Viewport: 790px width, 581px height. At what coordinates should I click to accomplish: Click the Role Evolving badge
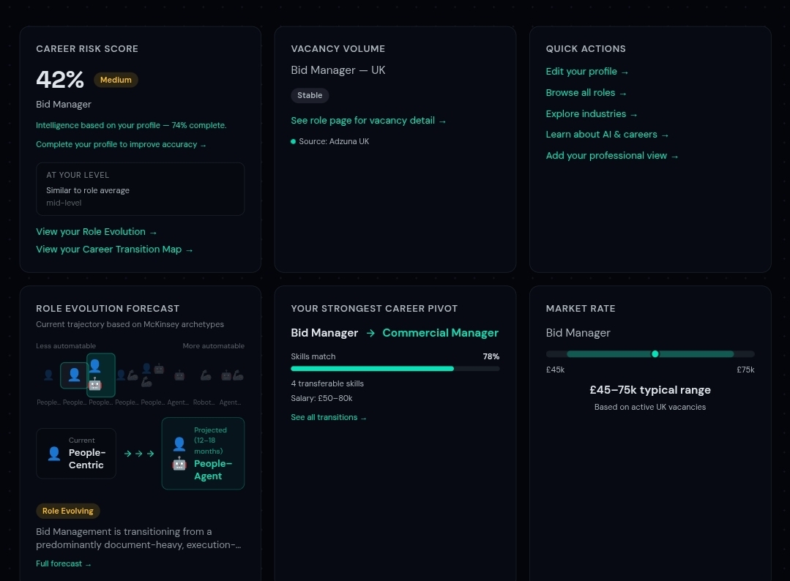point(67,511)
